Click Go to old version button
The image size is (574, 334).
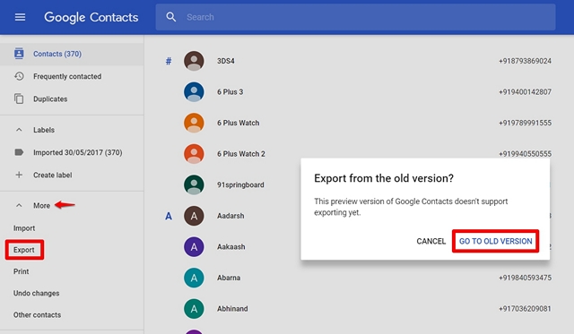tap(496, 241)
